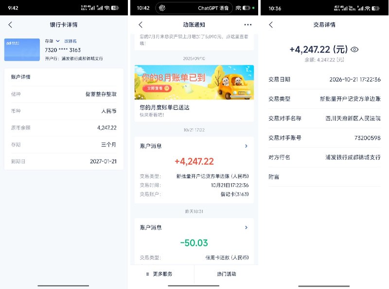Go back from the 动账通知 screen

141,25
